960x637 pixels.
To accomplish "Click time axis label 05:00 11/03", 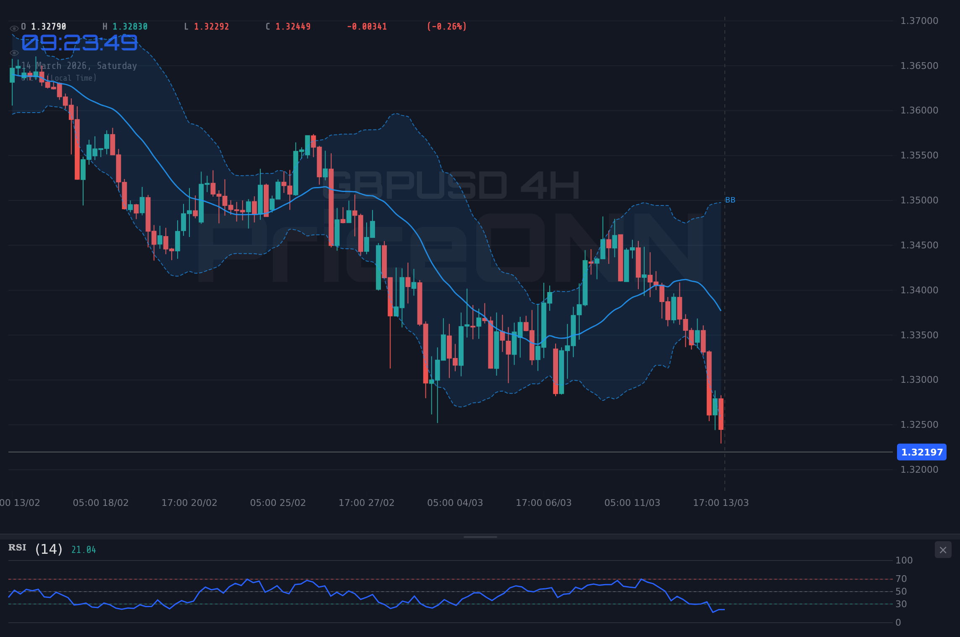I will click(x=632, y=503).
